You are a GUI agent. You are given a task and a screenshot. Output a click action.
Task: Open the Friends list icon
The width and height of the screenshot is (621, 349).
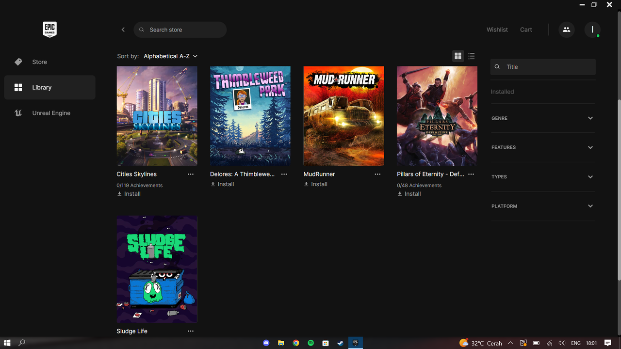566,30
